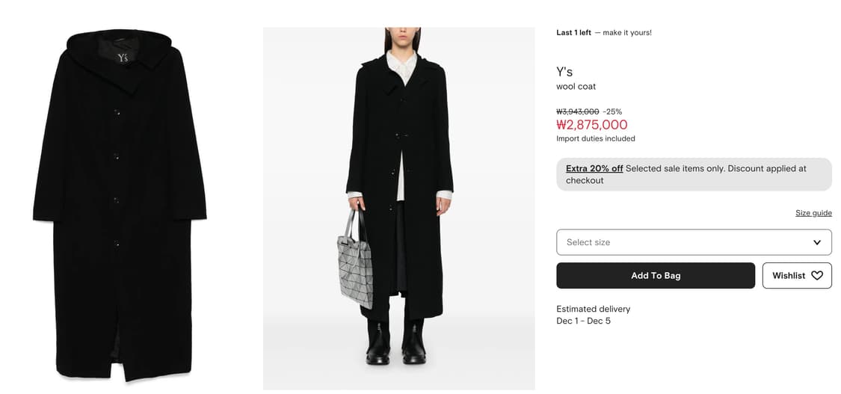
Task: Click the Last 1 left notice
Action: [574, 33]
